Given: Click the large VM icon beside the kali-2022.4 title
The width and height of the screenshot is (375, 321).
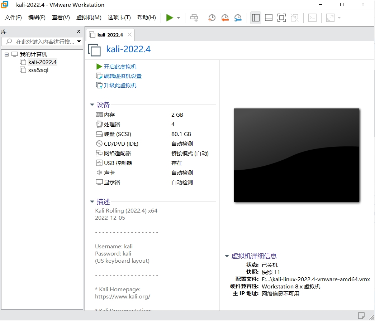Looking at the screenshot, I should 95,50.
